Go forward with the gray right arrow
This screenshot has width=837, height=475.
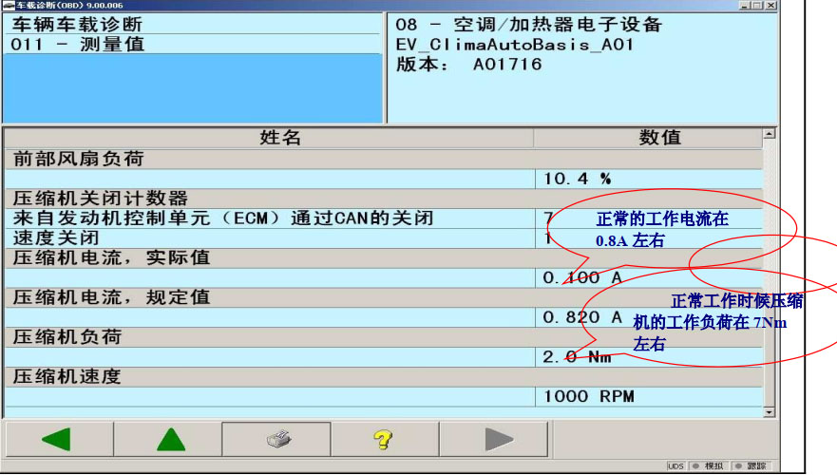[494, 439]
